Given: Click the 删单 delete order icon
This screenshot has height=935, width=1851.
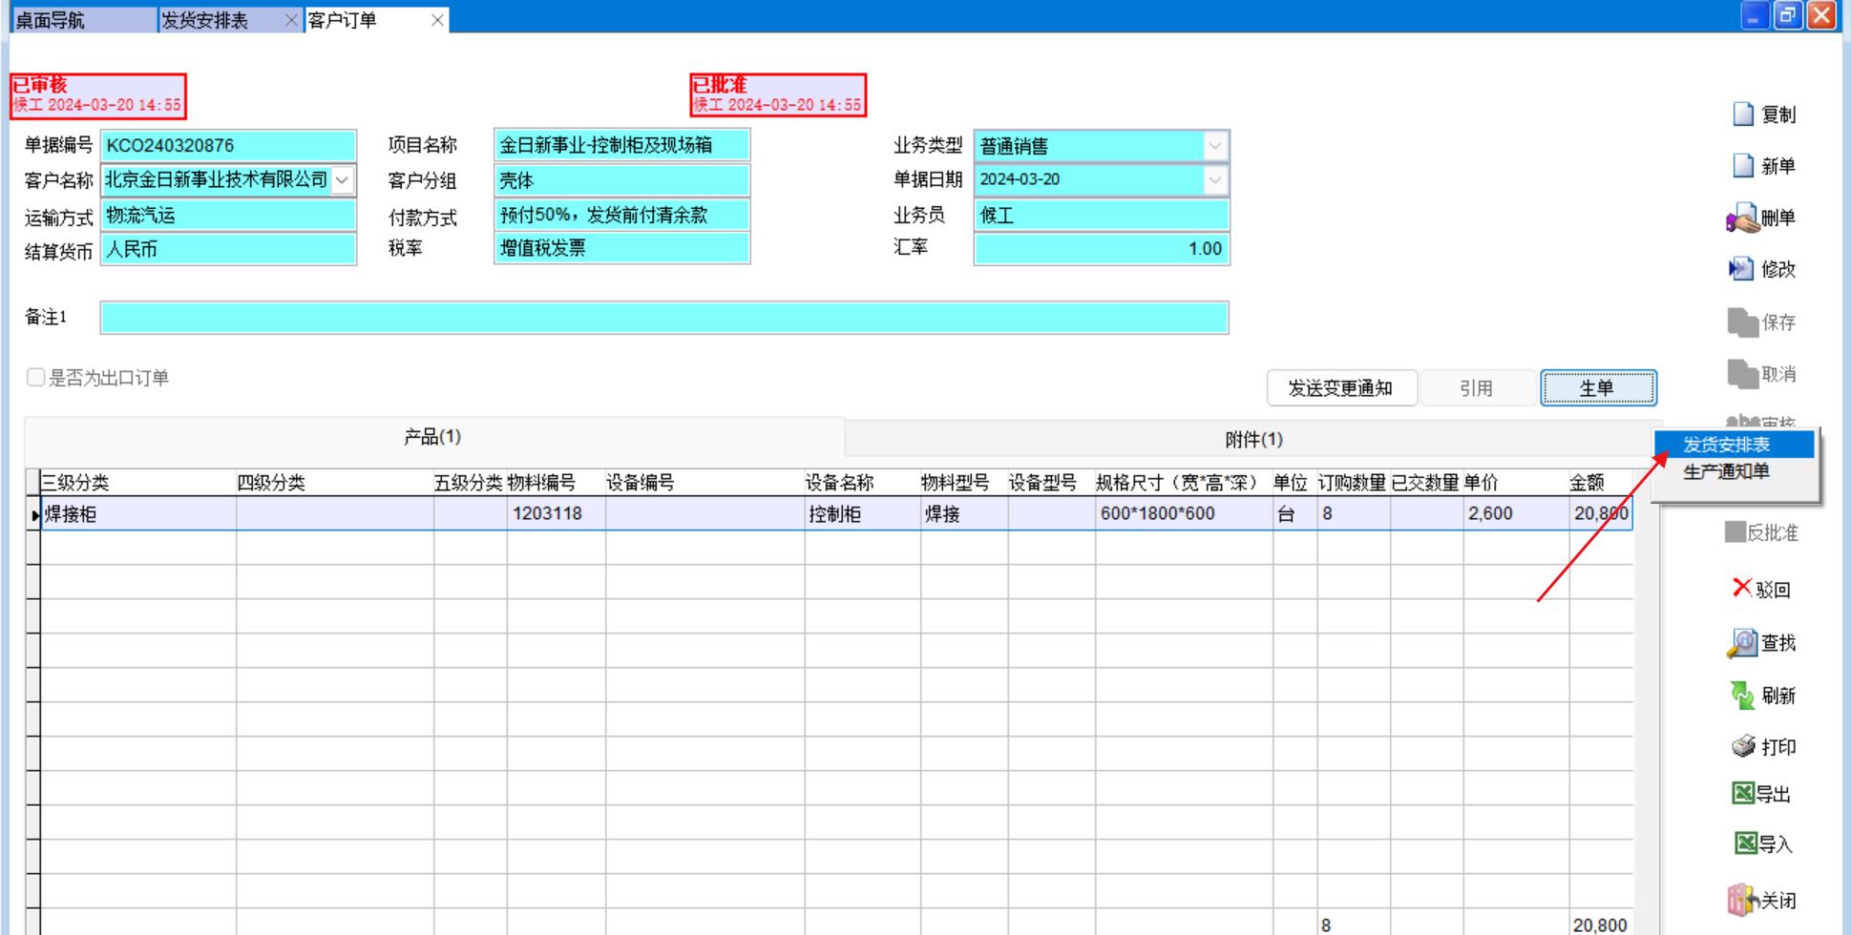Looking at the screenshot, I should (x=1743, y=218).
